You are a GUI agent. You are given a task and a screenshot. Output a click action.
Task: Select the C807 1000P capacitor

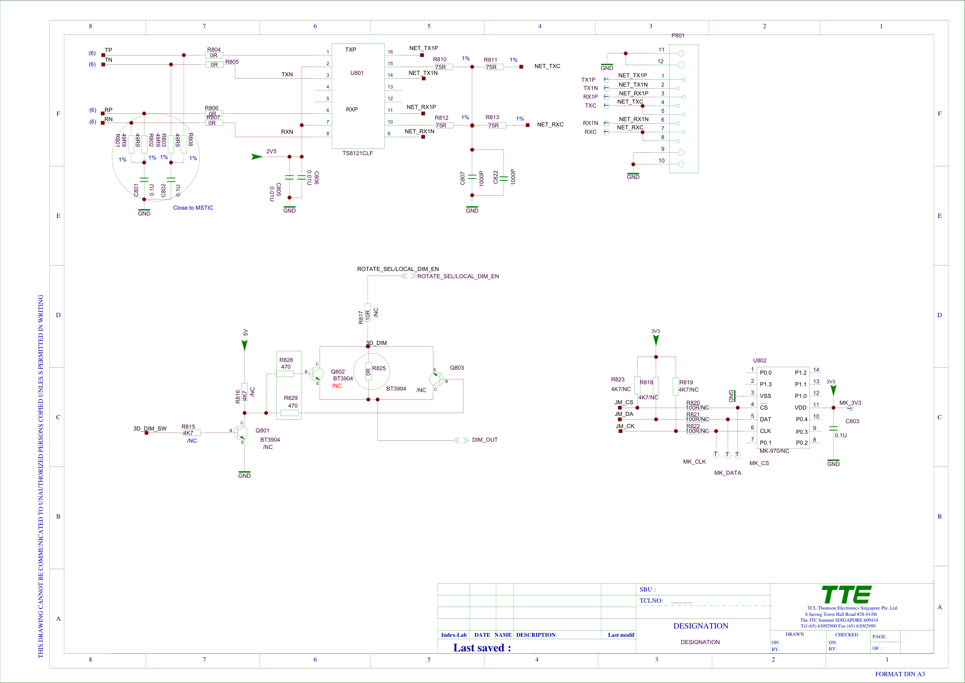coord(472,177)
